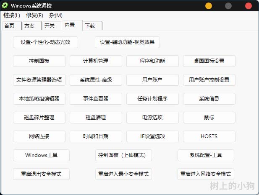
Task: Switch to the 开关 tab
Action: pos(52,26)
